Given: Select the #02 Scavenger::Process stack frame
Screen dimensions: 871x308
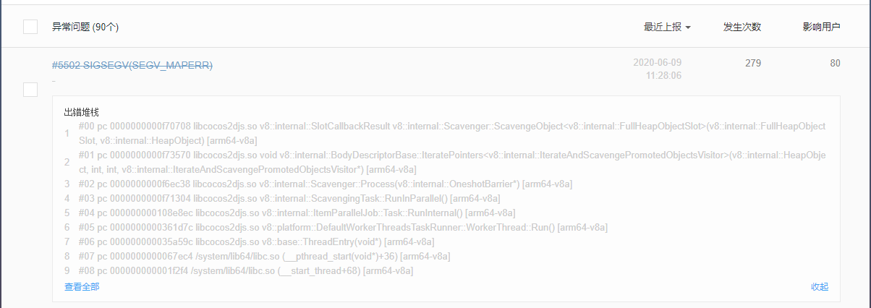Looking at the screenshot, I should 326,184.
